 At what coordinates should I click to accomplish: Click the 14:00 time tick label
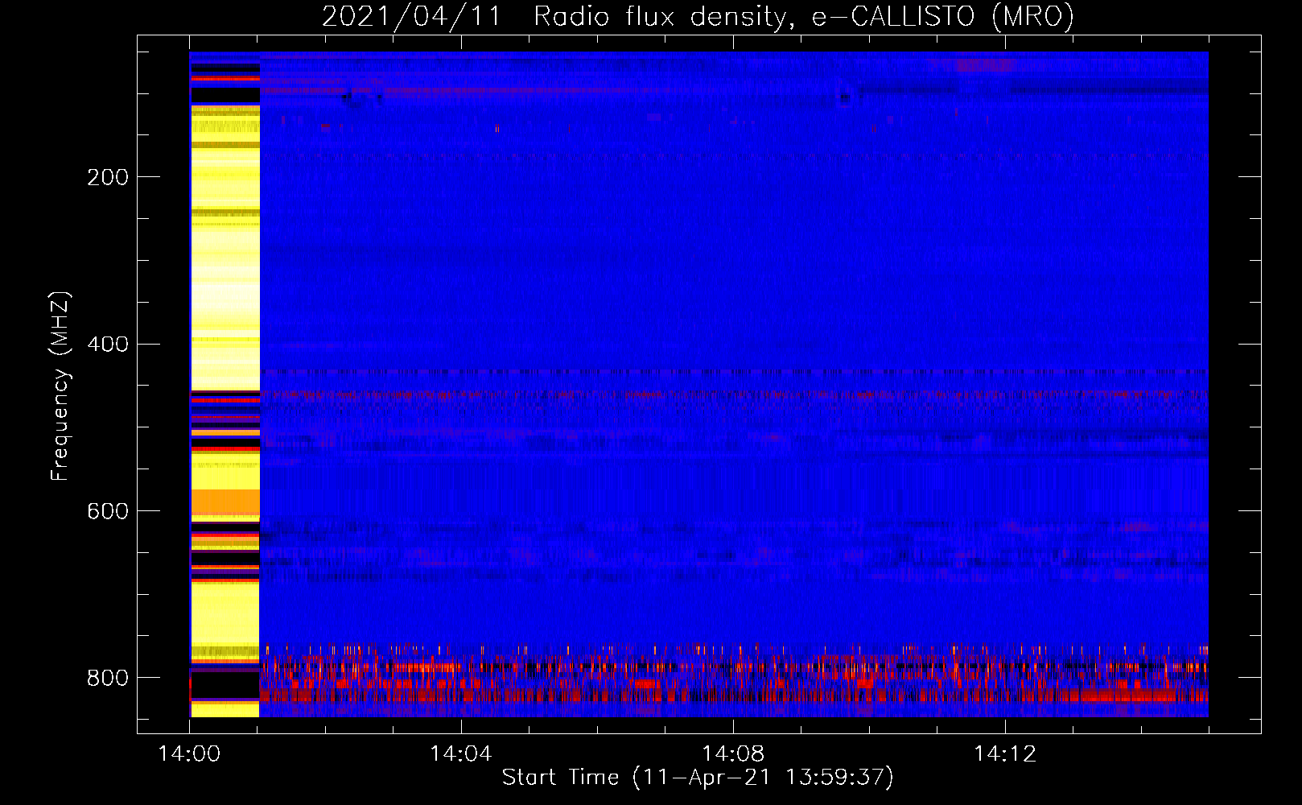click(189, 753)
